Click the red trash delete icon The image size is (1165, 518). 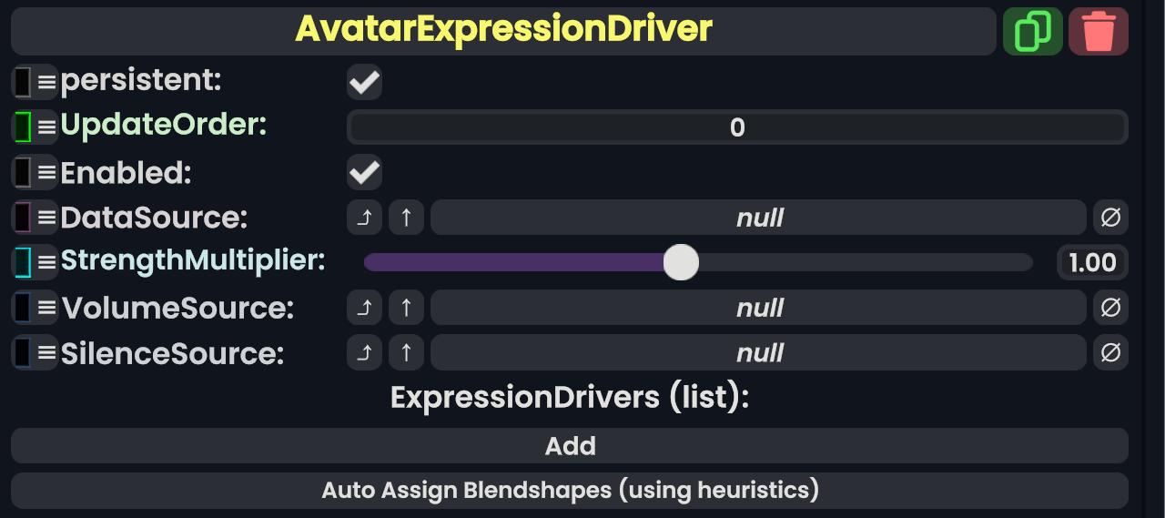1099,32
